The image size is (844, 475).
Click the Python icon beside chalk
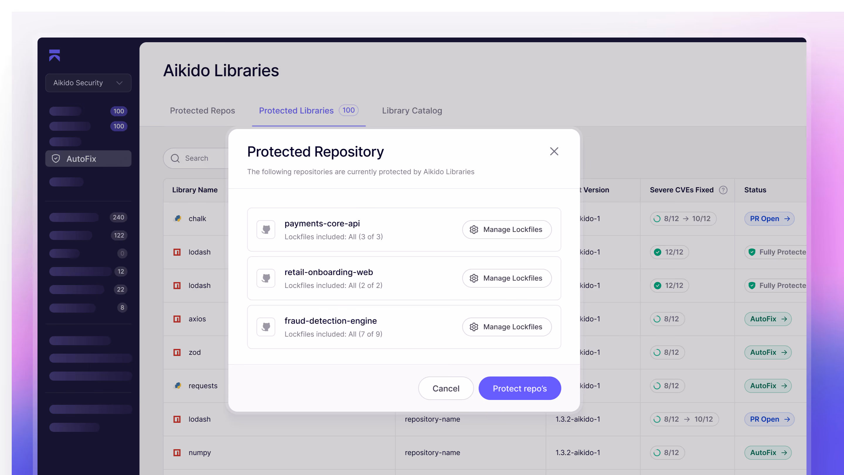pyautogui.click(x=178, y=219)
